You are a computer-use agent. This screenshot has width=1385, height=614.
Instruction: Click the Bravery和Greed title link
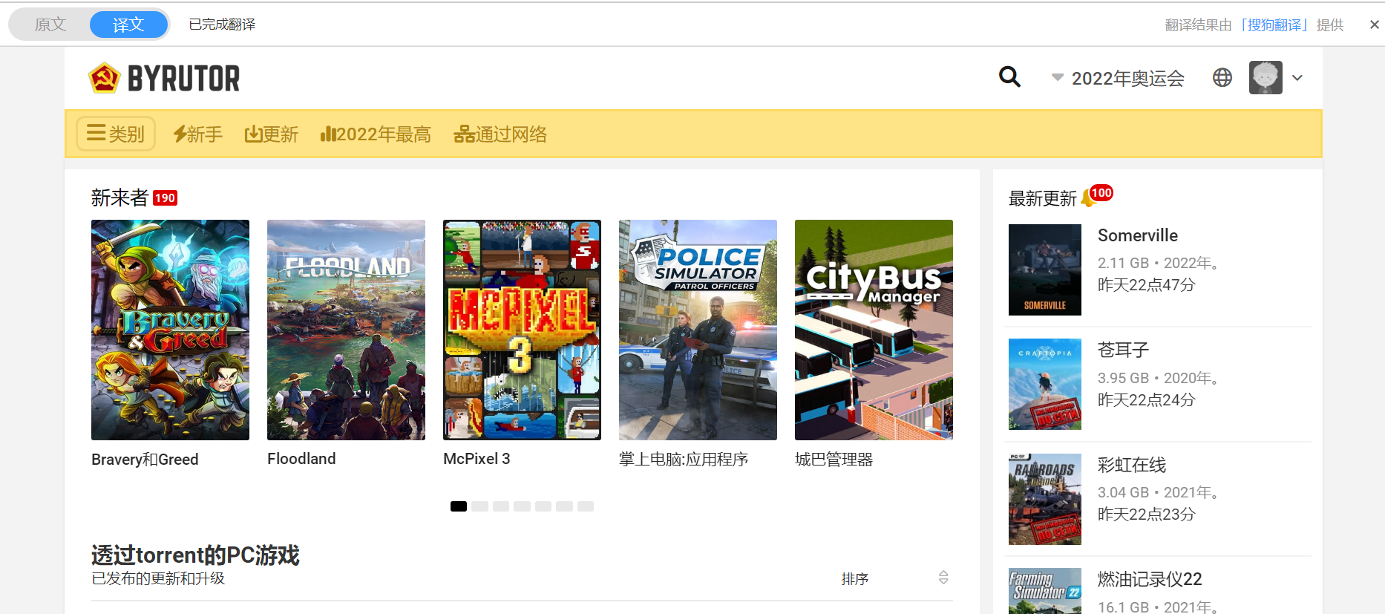tap(145, 460)
